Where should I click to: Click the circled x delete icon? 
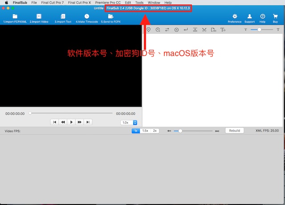176,30
